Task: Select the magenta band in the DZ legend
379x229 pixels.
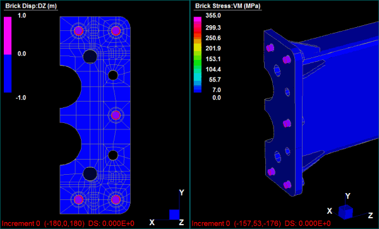Action: click(x=8, y=35)
